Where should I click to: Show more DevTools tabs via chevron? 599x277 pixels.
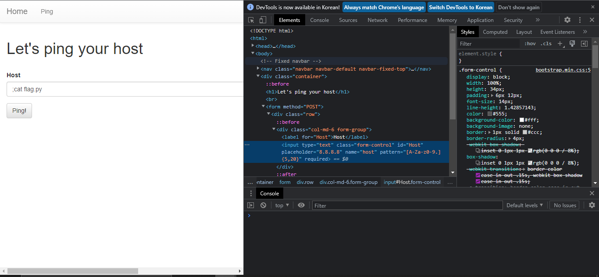pyautogui.click(x=538, y=20)
